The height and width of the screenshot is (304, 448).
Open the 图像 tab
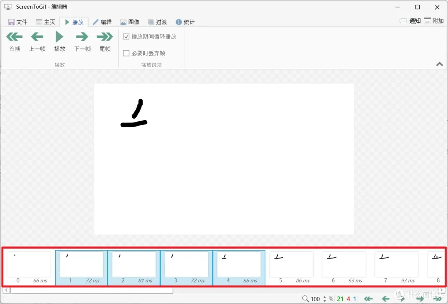pos(130,22)
